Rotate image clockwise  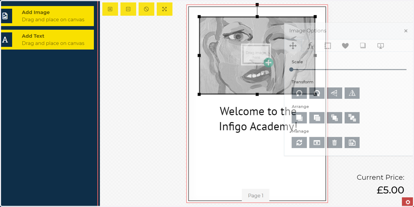pos(317,93)
